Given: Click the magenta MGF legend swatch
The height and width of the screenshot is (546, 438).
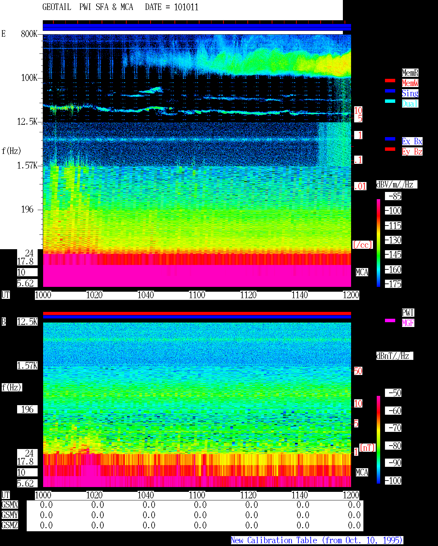Looking at the screenshot, I should point(390,320).
